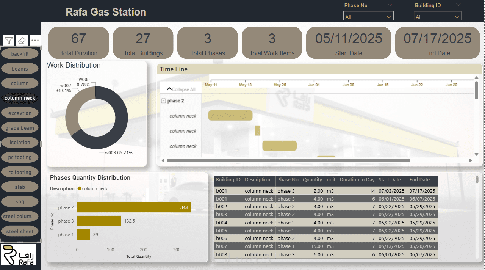
Task: Open the slicer more options ellipsis
Action: [35, 40]
